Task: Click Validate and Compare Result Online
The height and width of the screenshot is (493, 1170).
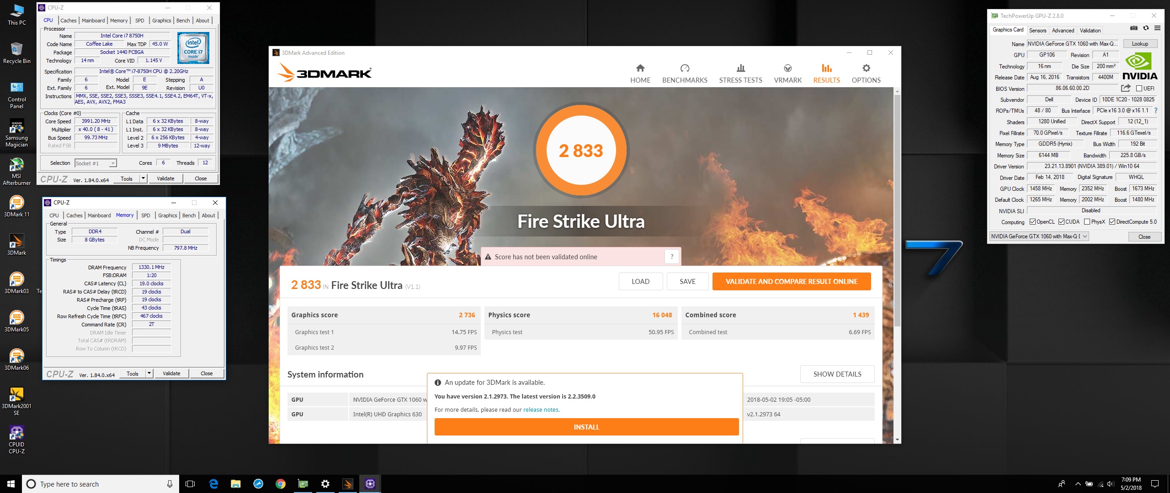Action: coord(792,282)
